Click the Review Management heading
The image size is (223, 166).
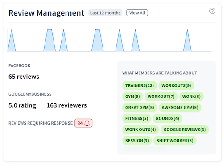pos(46,13)
